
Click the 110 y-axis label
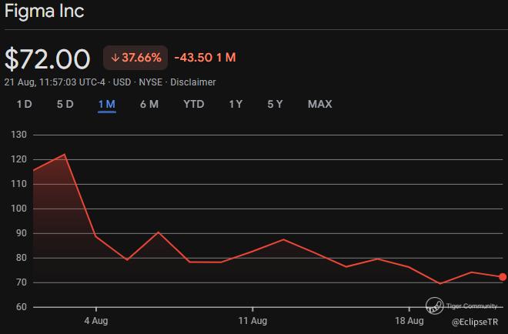(x=18, y=184)
